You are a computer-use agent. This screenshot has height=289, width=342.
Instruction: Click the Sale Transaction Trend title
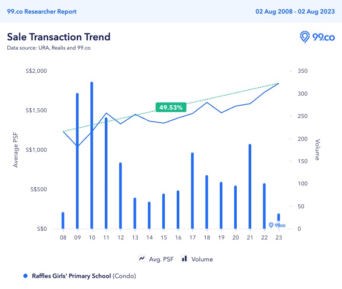(59, 36)
